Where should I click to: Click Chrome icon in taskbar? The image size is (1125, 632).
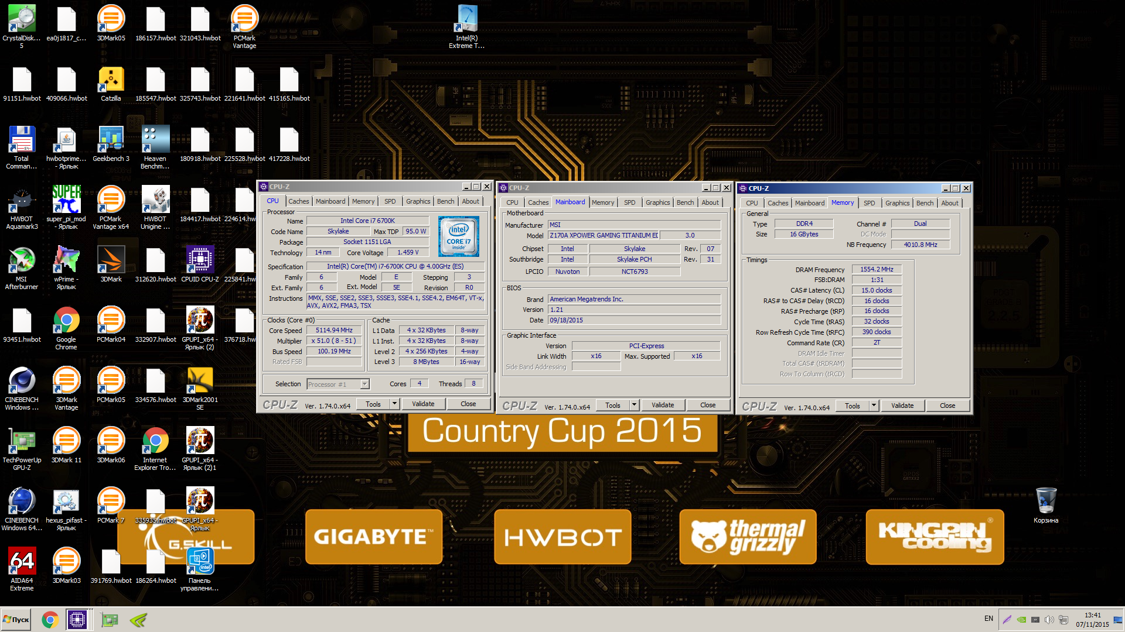pyautogui.click(x=50, y=620)
